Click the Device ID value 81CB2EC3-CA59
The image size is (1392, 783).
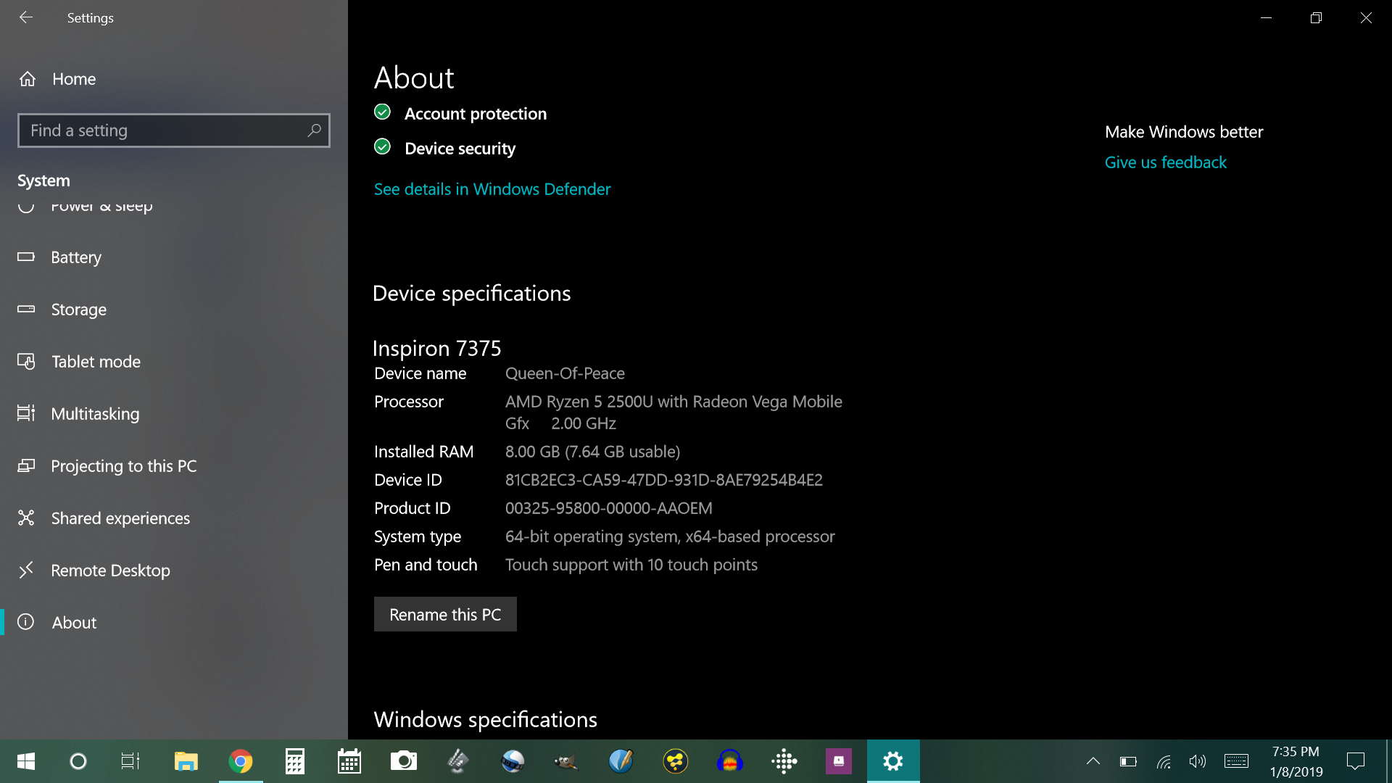pos(663,480)
